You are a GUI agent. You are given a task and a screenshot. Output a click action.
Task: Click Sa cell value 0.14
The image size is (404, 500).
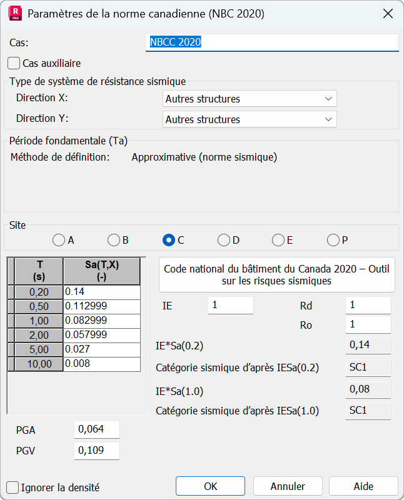click(x=102, y=292)
